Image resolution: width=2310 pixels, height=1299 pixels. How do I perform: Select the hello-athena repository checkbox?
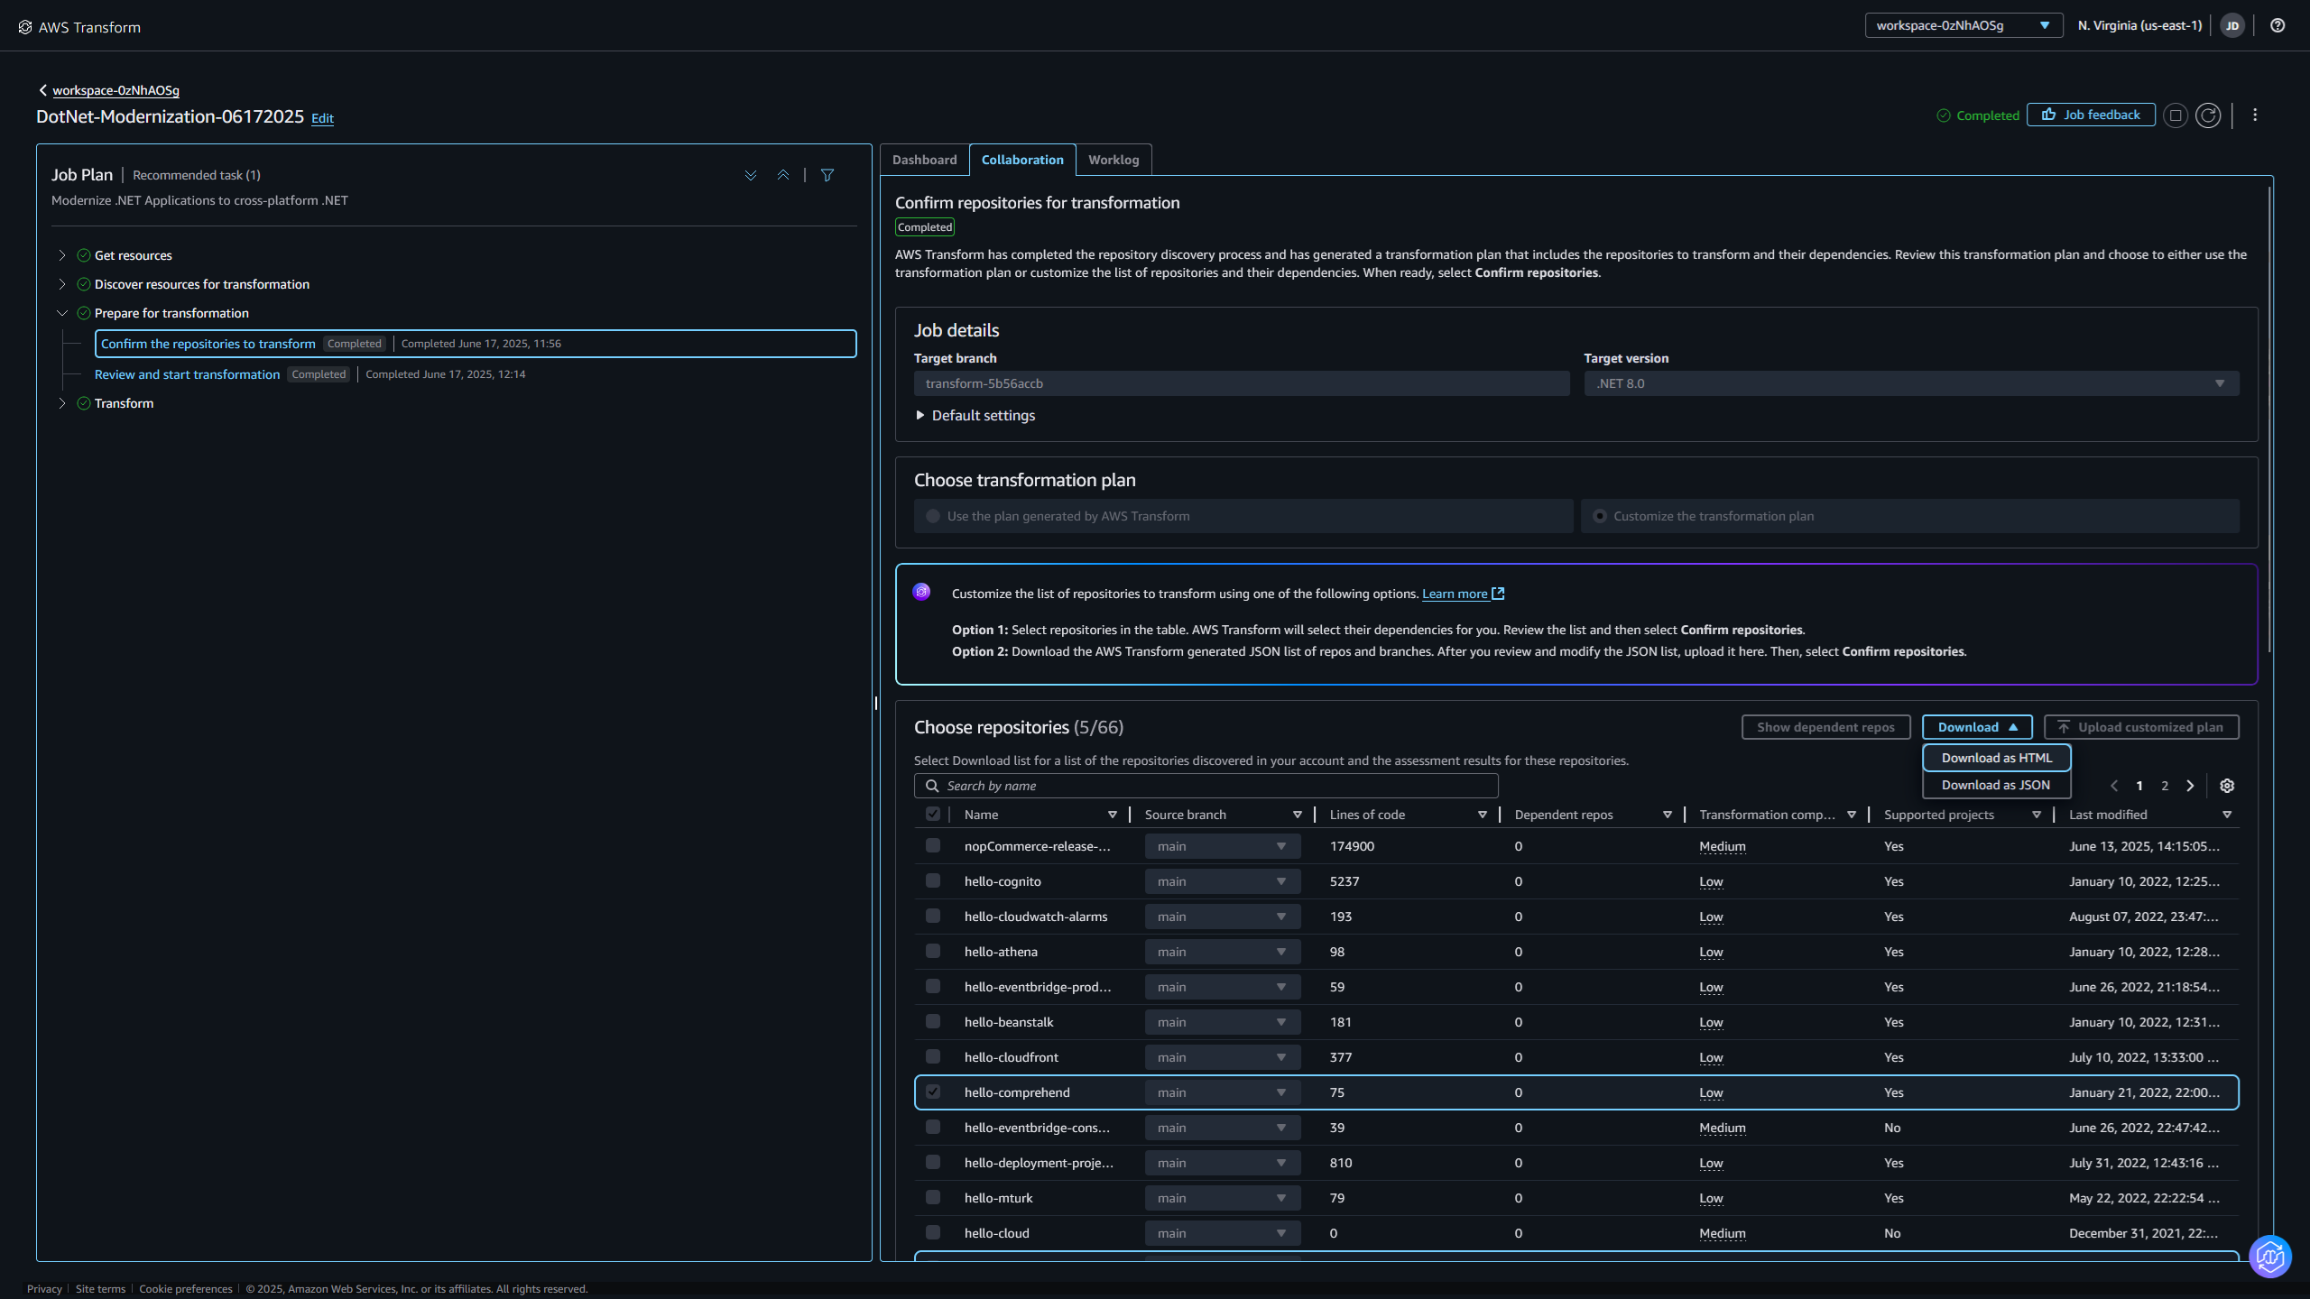(933, 951)
